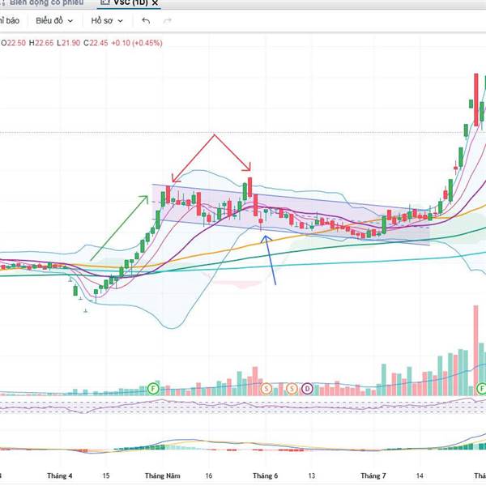Click the high price H22.65 value
This screenshot has height=486, width=486.
click(x=41, y=43)
